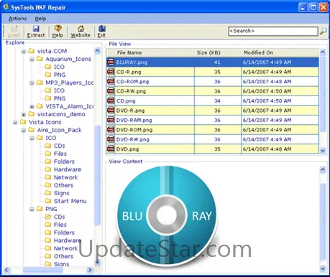Expand the VISTA_Alarm folder node
This screenshot has width=330, height=277.
(32, 106)
